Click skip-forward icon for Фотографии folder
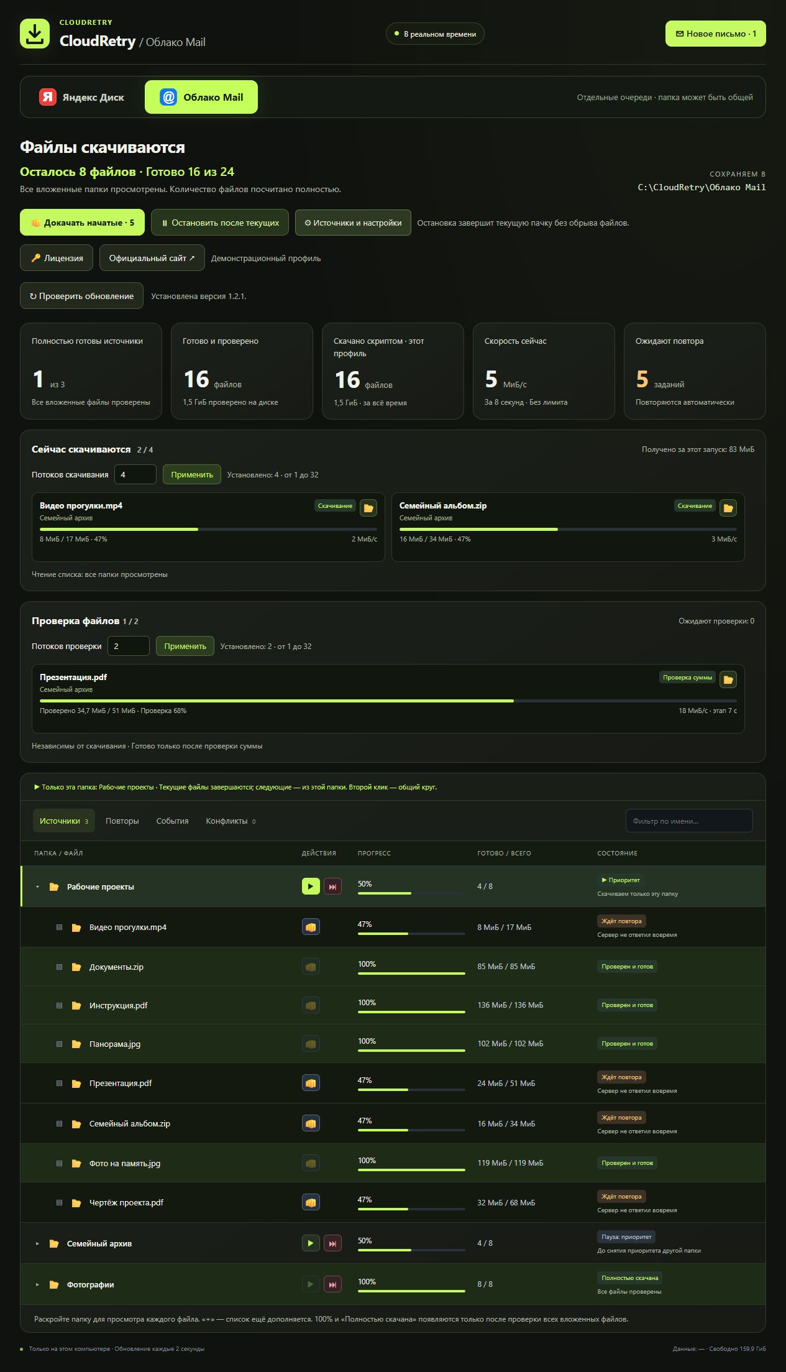 click(332, 1284)
